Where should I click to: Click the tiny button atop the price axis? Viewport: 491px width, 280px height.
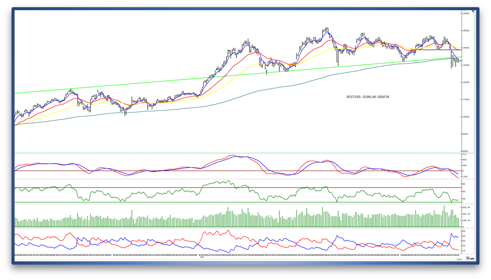pos(473,11)
